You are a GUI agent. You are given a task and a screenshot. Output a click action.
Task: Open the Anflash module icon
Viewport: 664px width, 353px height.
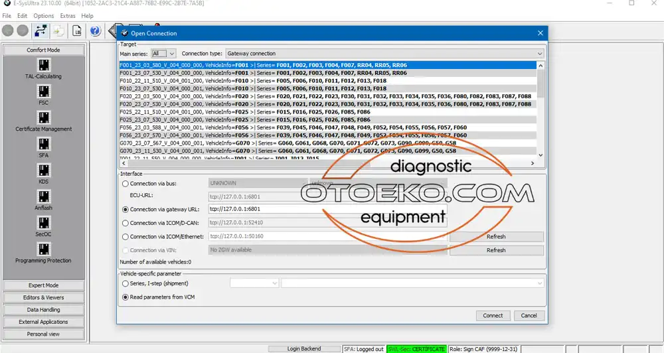click(x=44, y=196)
